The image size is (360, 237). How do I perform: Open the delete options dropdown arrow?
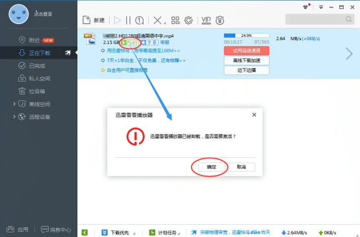[x=164, y=23]
